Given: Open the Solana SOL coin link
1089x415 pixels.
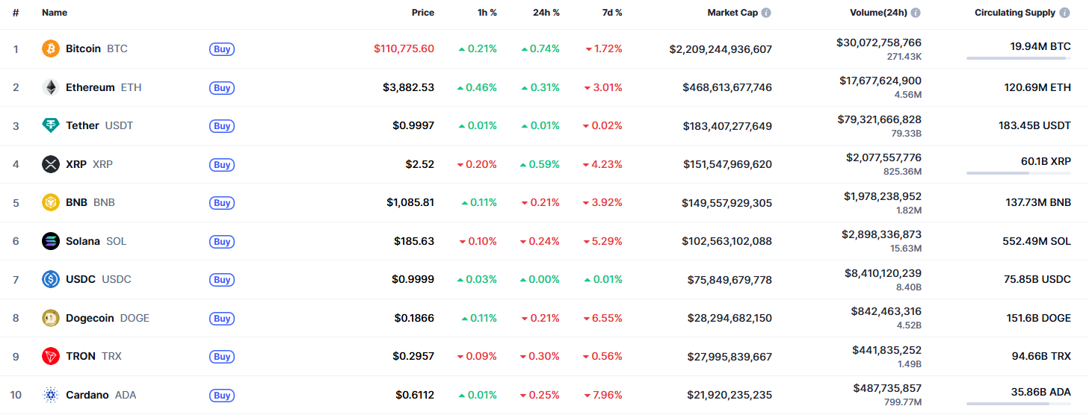Looking at the screenshot, I should pos(96,241).
